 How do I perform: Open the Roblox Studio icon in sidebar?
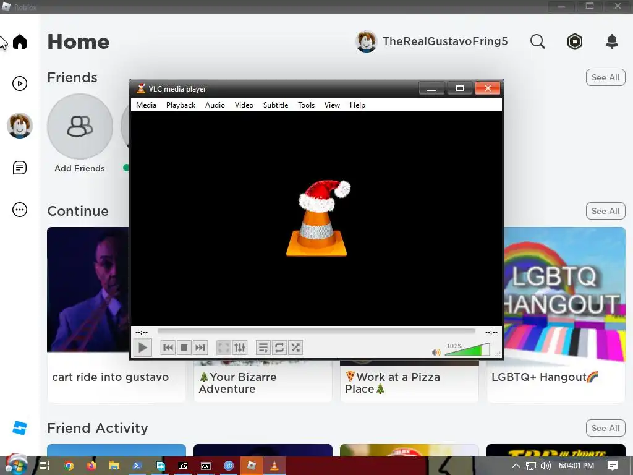point(20,428)
